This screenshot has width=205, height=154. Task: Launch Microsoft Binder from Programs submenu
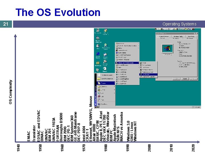[127, 72]
